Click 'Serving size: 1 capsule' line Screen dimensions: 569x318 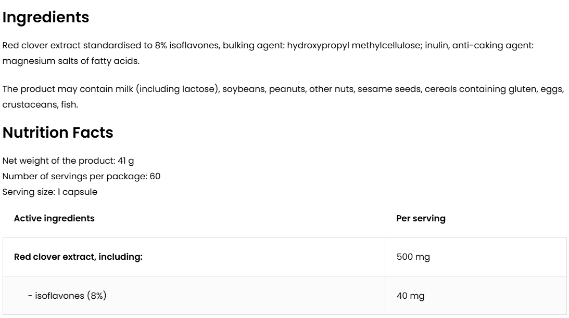49,192
